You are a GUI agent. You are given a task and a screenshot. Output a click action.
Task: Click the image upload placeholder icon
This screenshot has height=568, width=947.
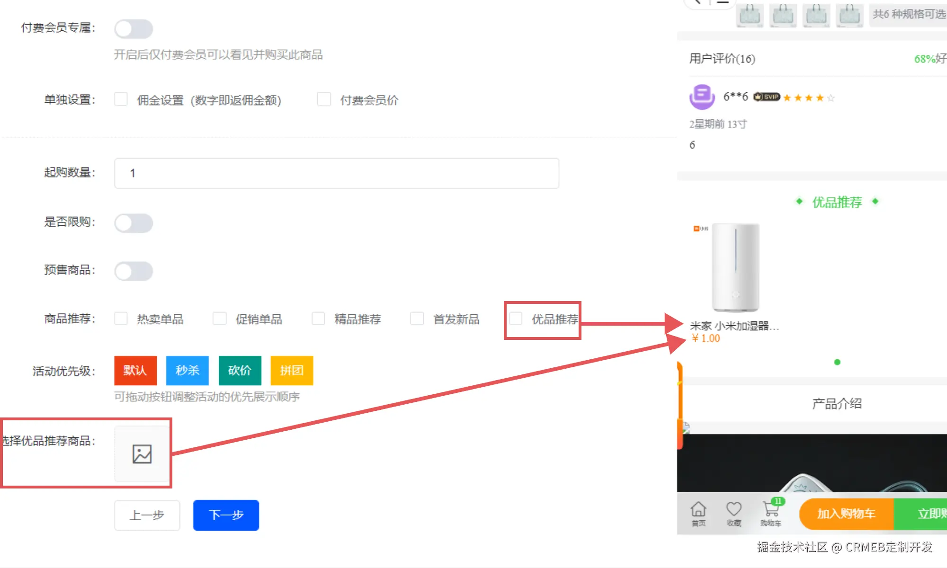pos(142,454)
